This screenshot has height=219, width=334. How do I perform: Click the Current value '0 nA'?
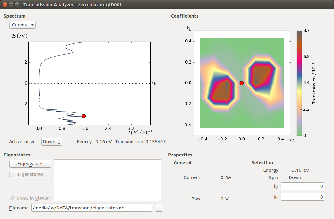coord(226,177)
